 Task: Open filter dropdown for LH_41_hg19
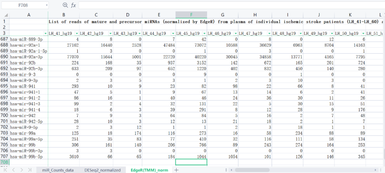click(77, 33)
